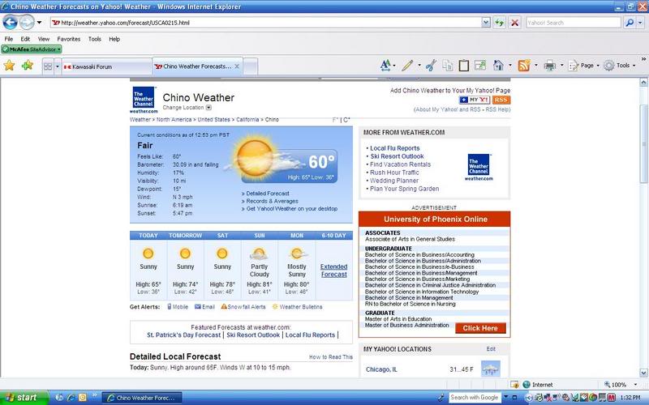Open the View menu
649x405 pixels.
click(44, 39)
